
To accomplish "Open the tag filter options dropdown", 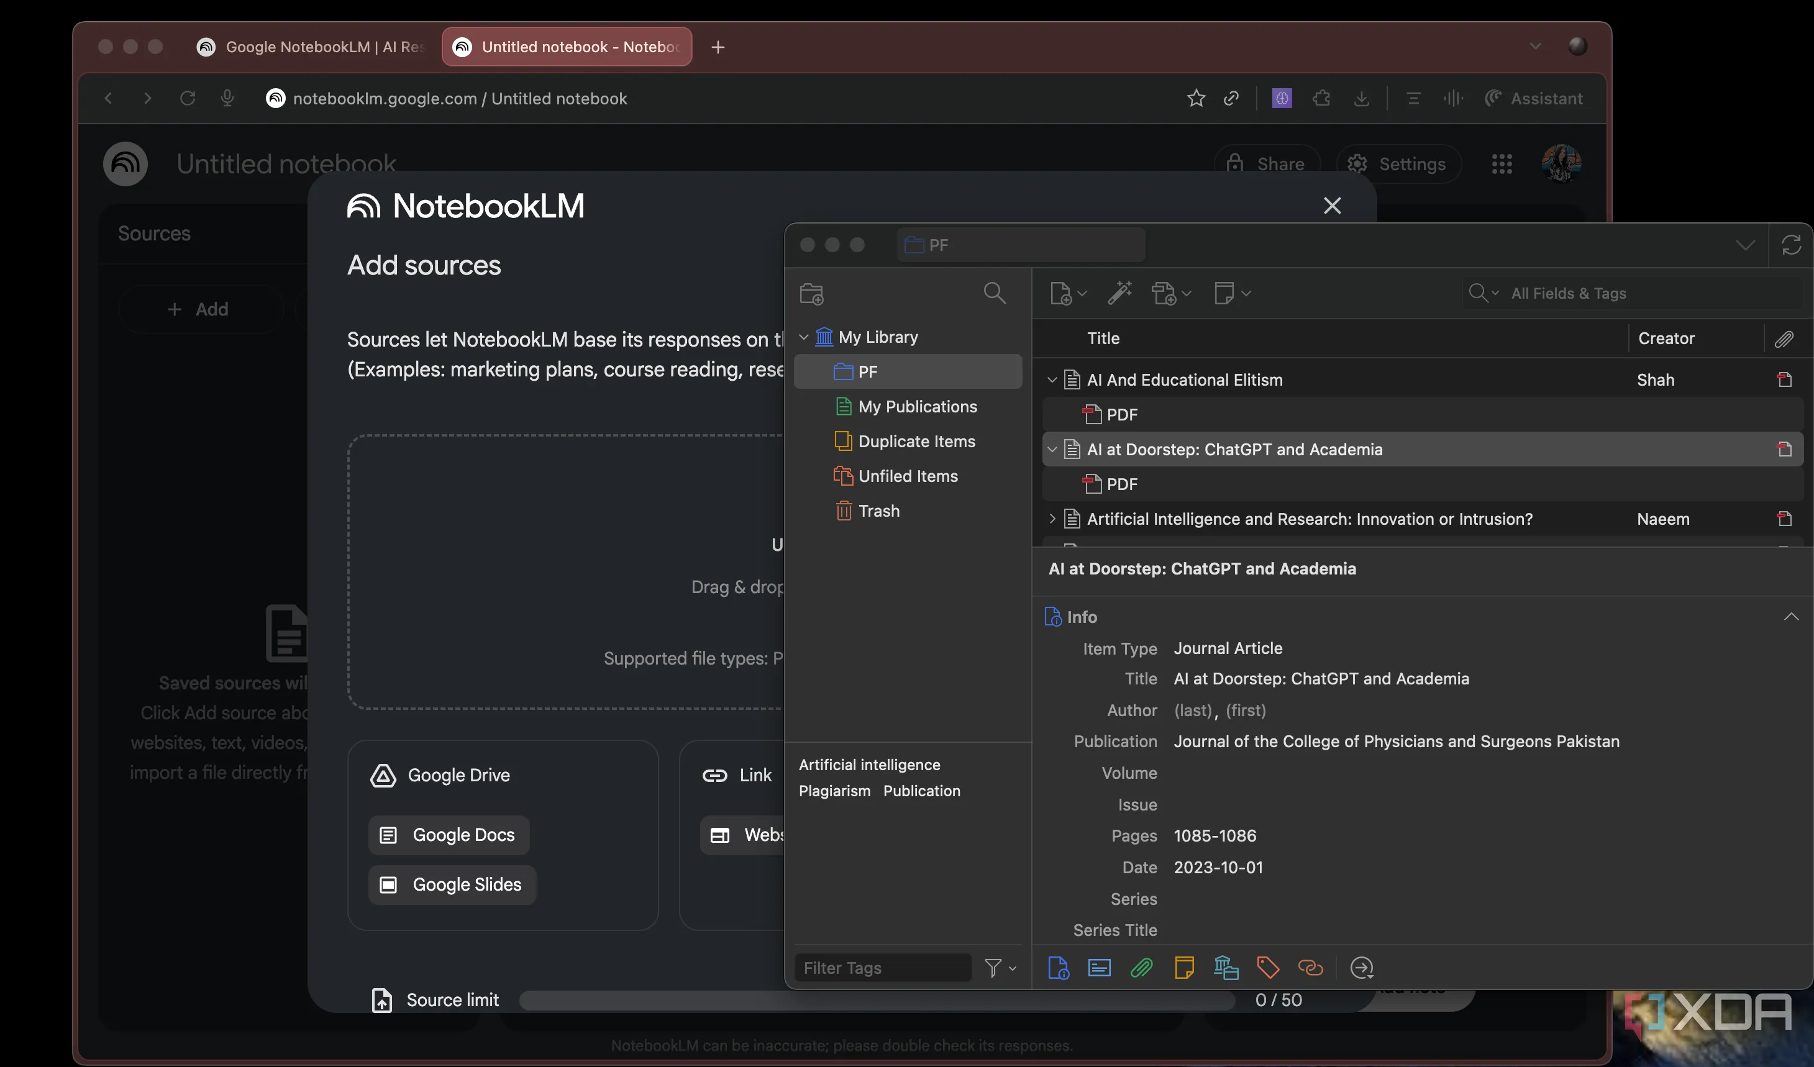I will coord(1000,968).
